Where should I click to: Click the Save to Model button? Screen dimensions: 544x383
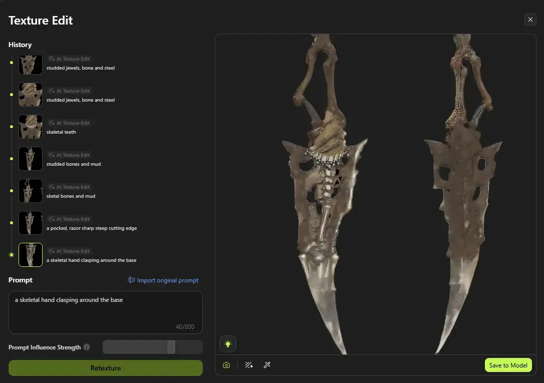(508, 365)
